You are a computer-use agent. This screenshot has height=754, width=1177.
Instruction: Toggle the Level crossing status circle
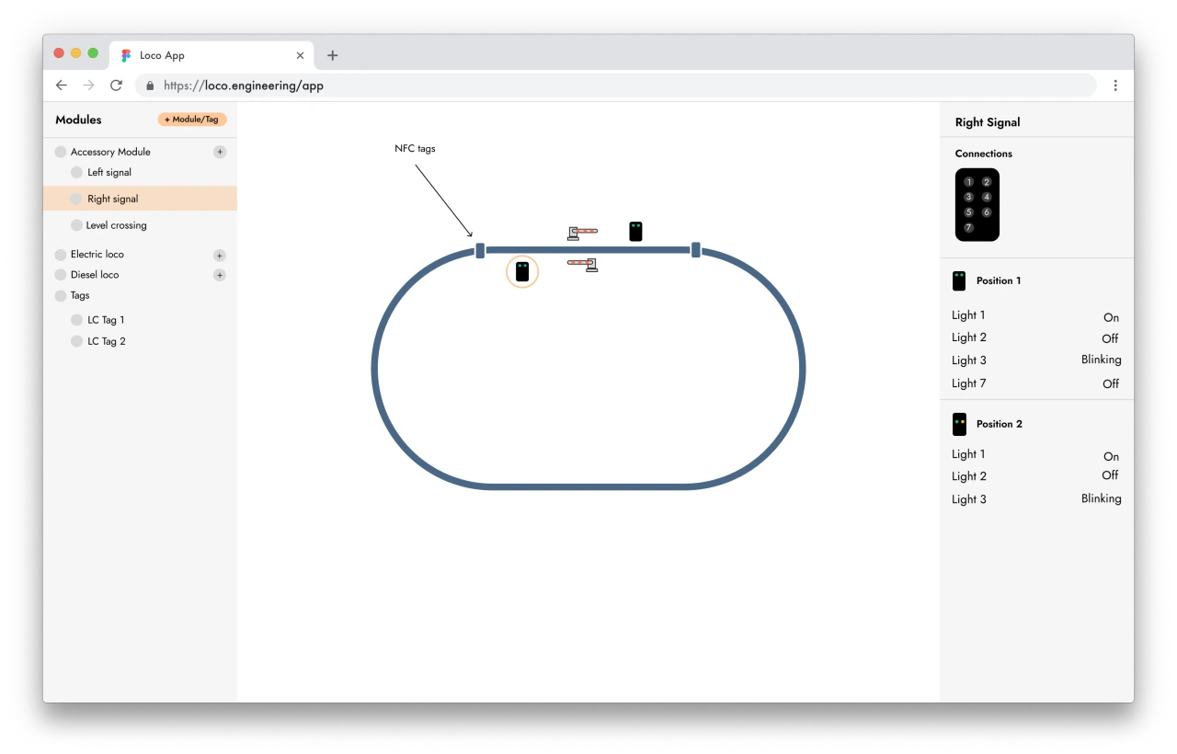click(76, 225)
